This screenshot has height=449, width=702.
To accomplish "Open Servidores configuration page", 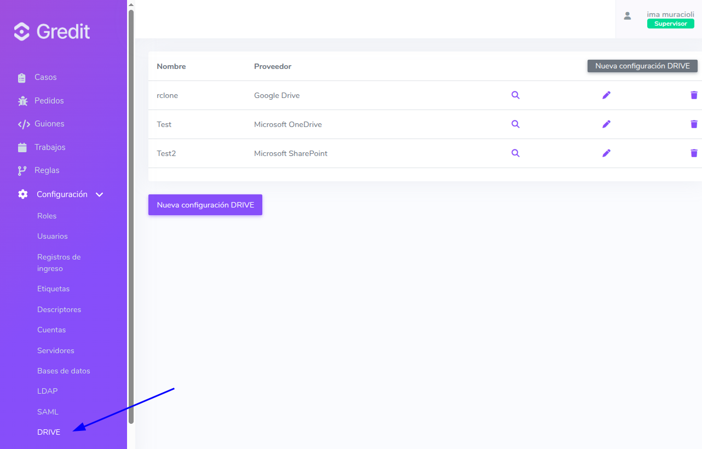I will [x=56, y=350].
